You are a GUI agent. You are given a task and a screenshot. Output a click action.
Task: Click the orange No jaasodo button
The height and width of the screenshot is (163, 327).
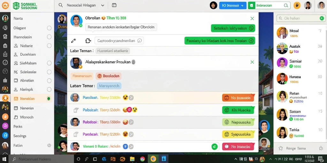tap(238, 97)
